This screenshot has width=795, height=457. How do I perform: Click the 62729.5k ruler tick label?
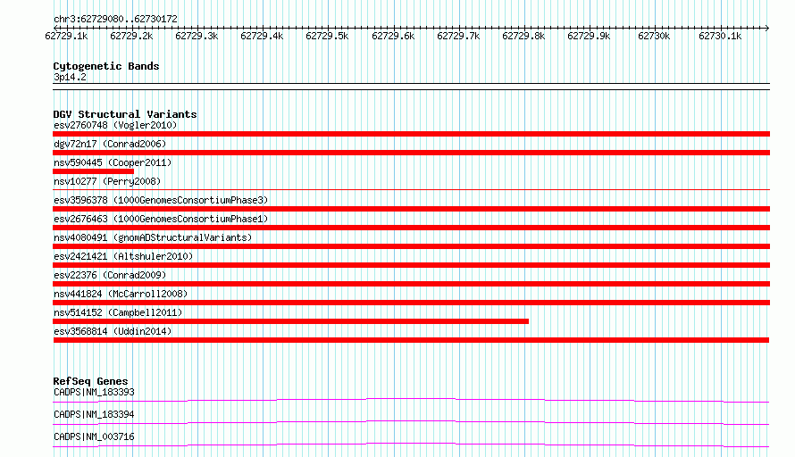coord(328,36)
